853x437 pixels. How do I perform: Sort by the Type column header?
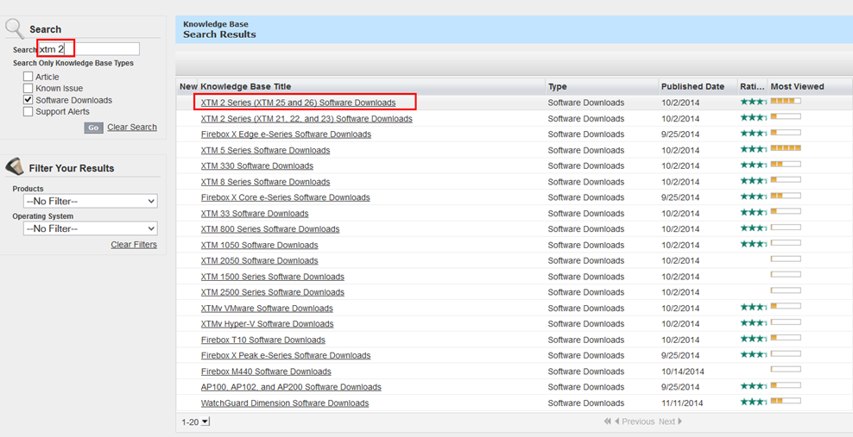(x=558, y=86)
